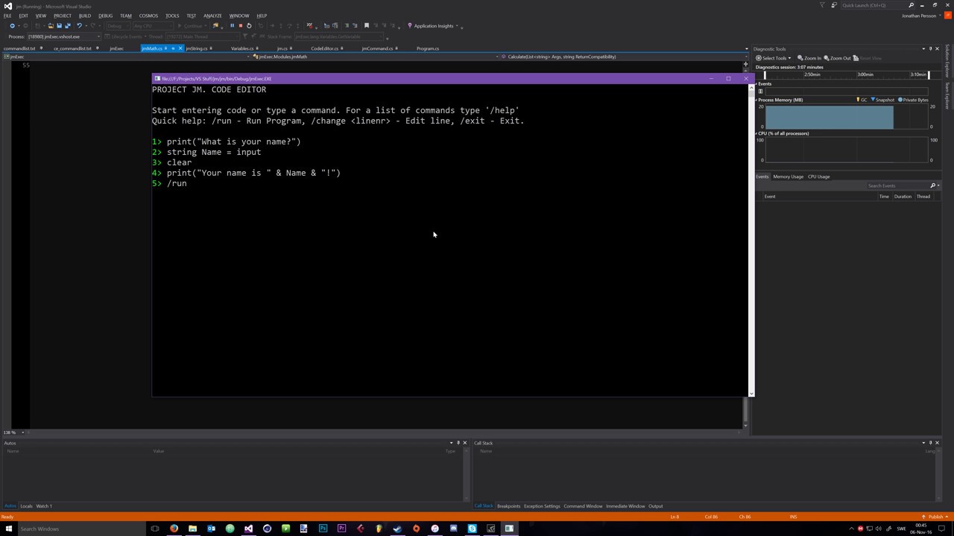Click the Open File folder icon
The height and width of the screenshot is (536, 954).
(x=50, y=25)
